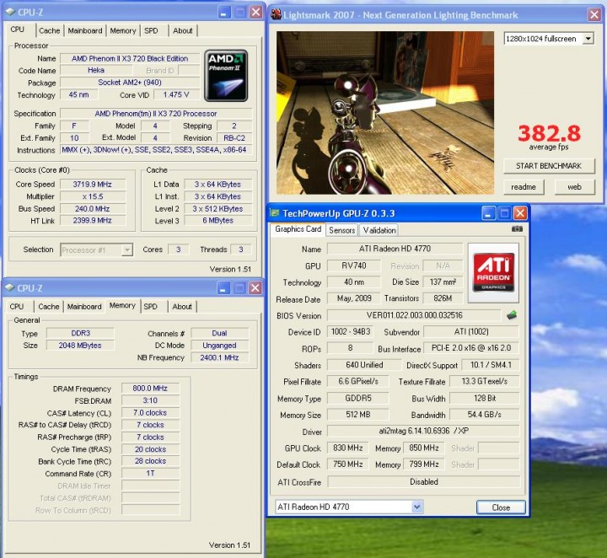Click the memory Type value DDR3
The height and width of the screenshot is (558, 607).
tap(81, 333)
